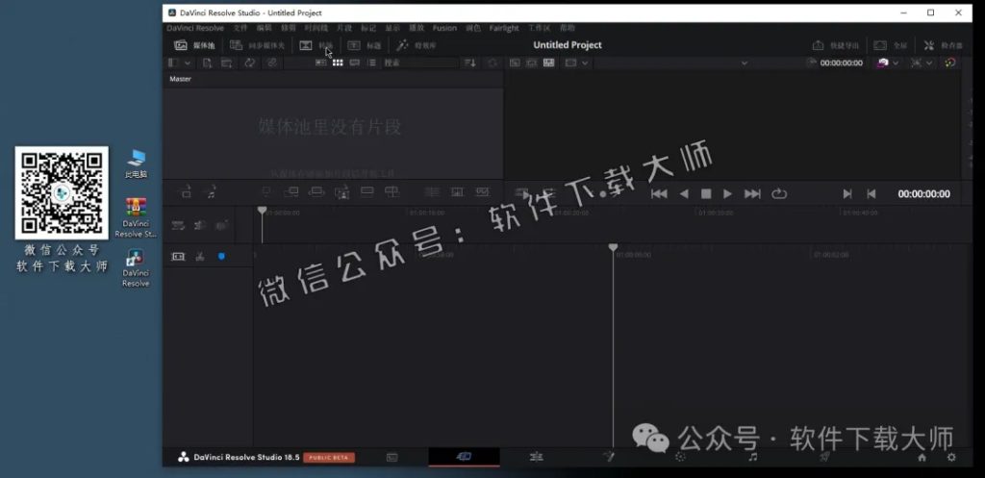Open the 调色 (Color) menu
Screen dimensions: 985x478
point(473,28)
